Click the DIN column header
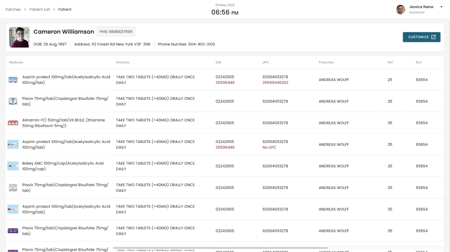This screenshot has width=450, height=252. coord(218,62)
